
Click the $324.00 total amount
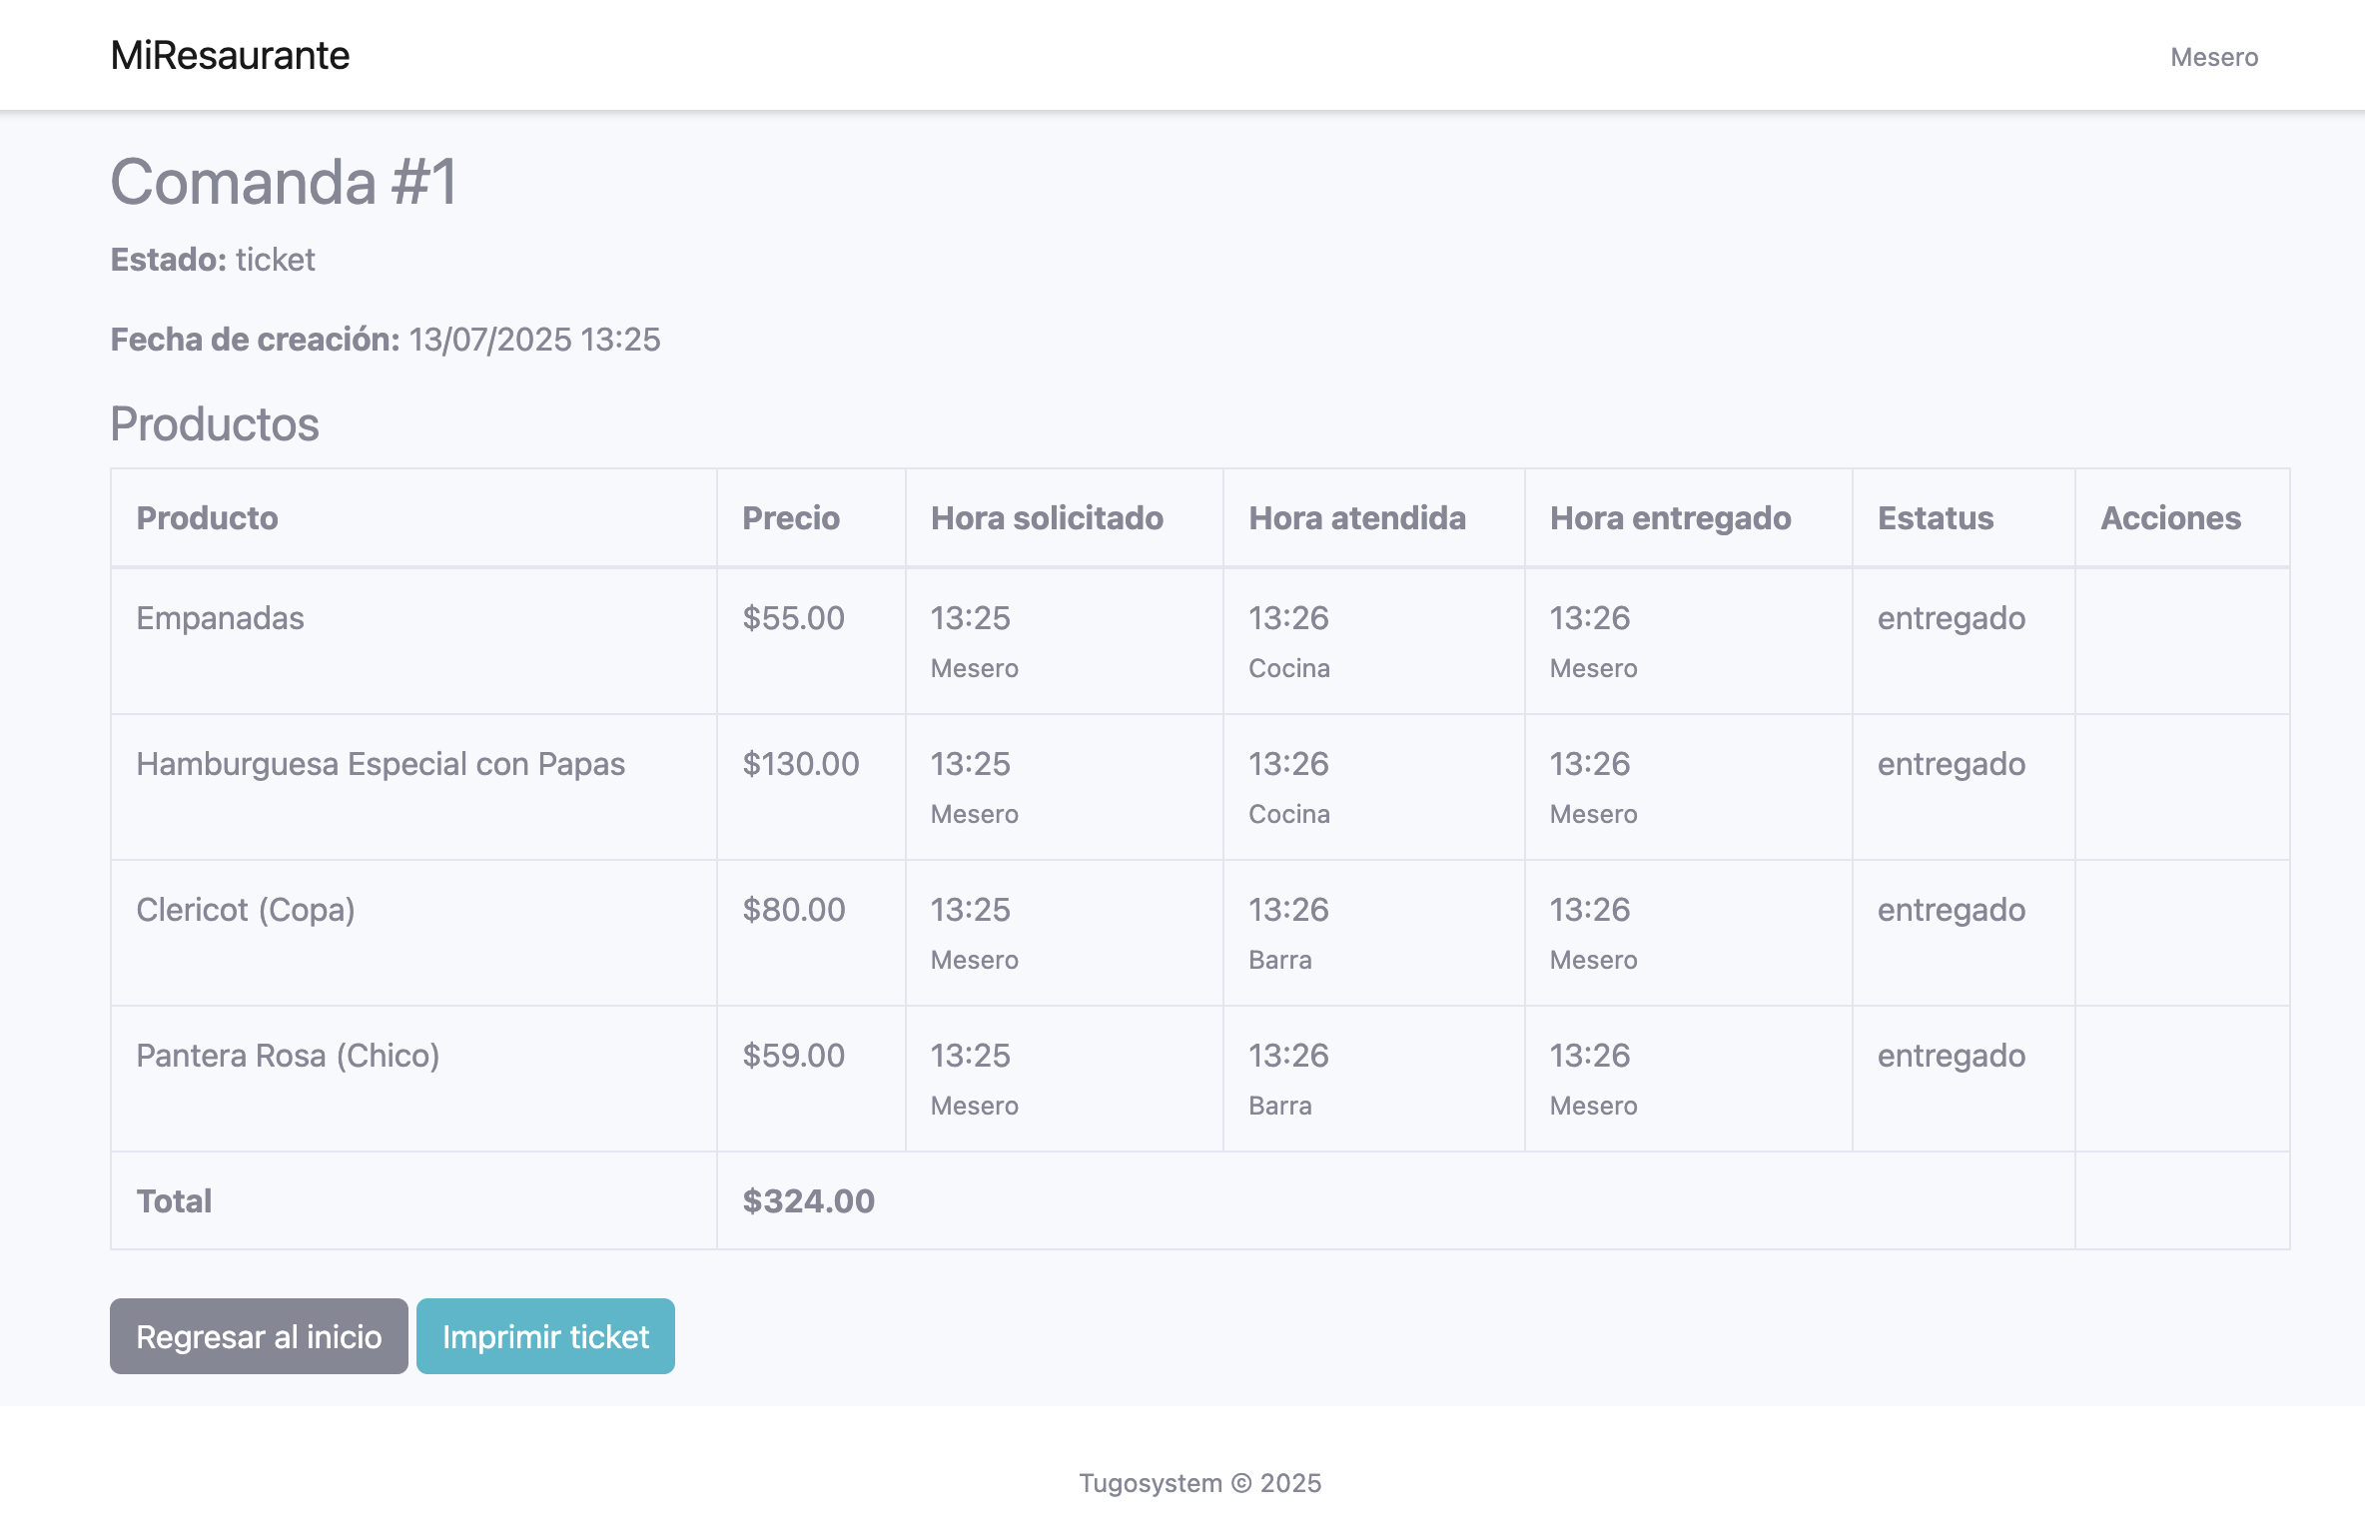pyautogui.click(x=808, y=1200)
